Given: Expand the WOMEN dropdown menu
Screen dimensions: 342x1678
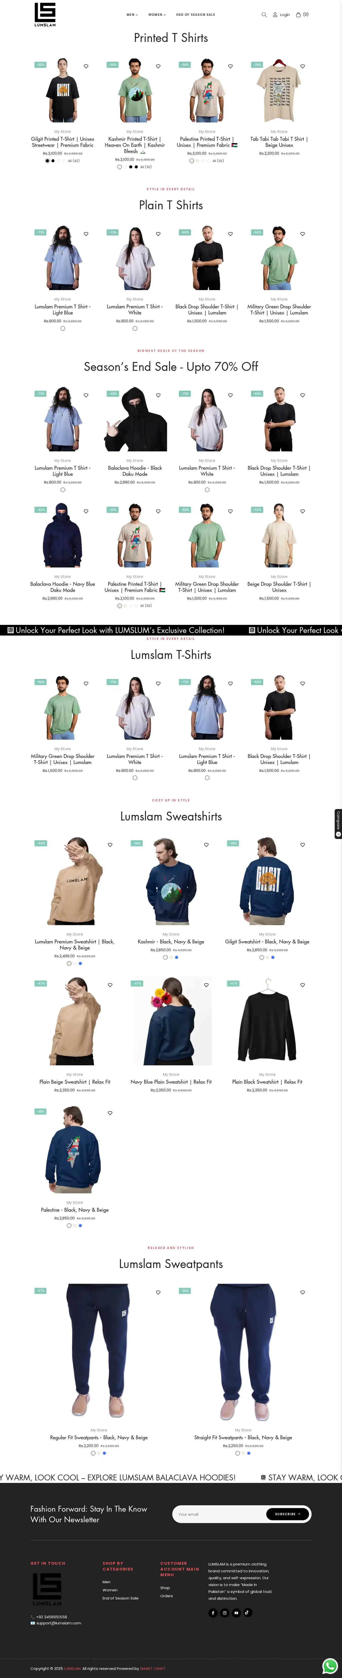Looking at the screenshot, I should [x=157, y=14].
